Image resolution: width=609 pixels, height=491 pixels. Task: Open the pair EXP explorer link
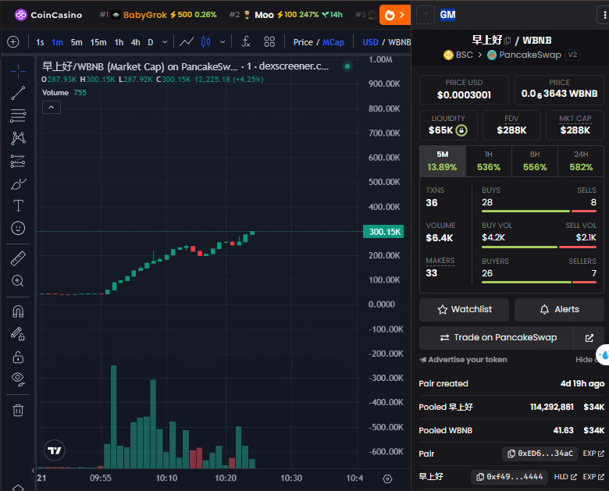(593, 454)
